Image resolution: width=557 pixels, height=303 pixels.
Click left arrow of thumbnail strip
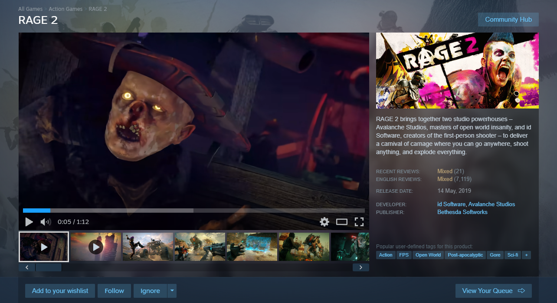click(x=27, y=267)
